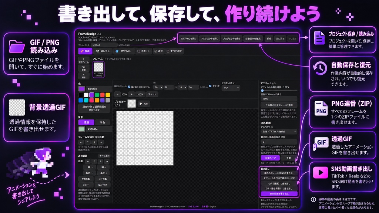
Task: Open the W width dropdown
Action: [x=158, y=87]
